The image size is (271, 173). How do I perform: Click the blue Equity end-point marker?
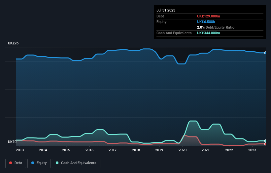click(265, 53)
